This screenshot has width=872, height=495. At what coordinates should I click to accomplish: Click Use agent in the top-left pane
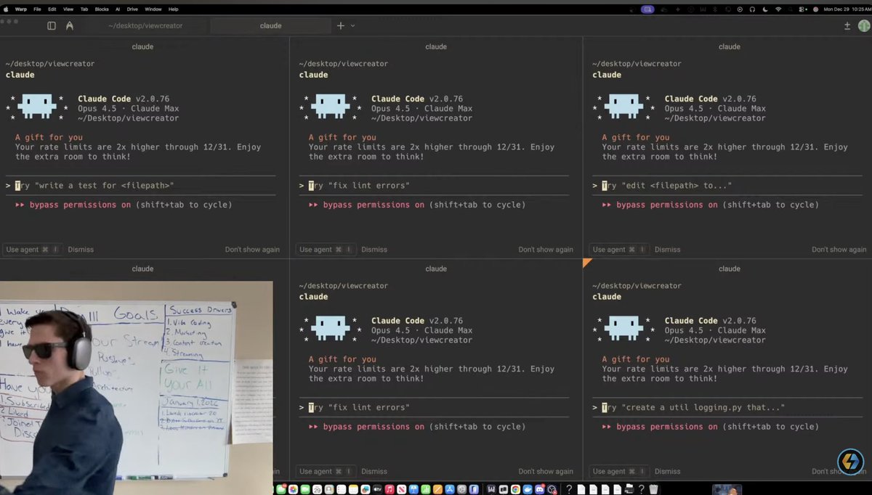(33, 249)
